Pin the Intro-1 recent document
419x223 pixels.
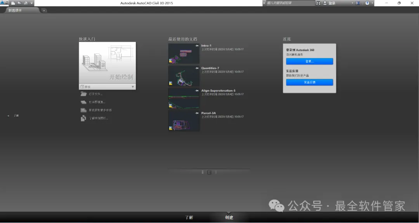pyautogui.click(x=197, y=46)
